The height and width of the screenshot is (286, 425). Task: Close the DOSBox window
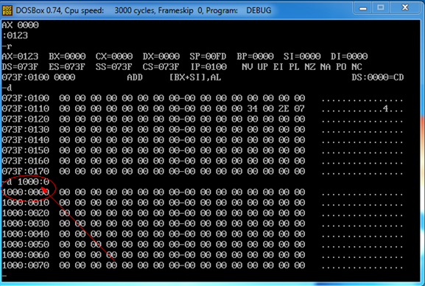click(404, 7)
